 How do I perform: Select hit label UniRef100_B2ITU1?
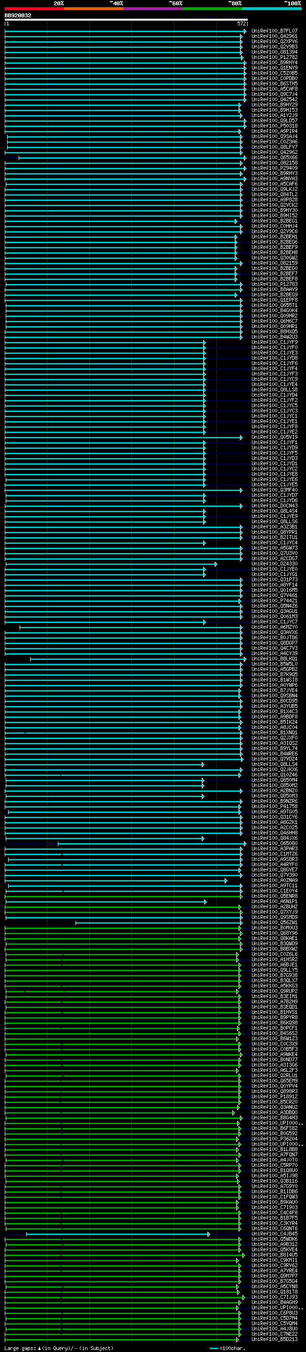pyautogui.click(x=274, y=538)
